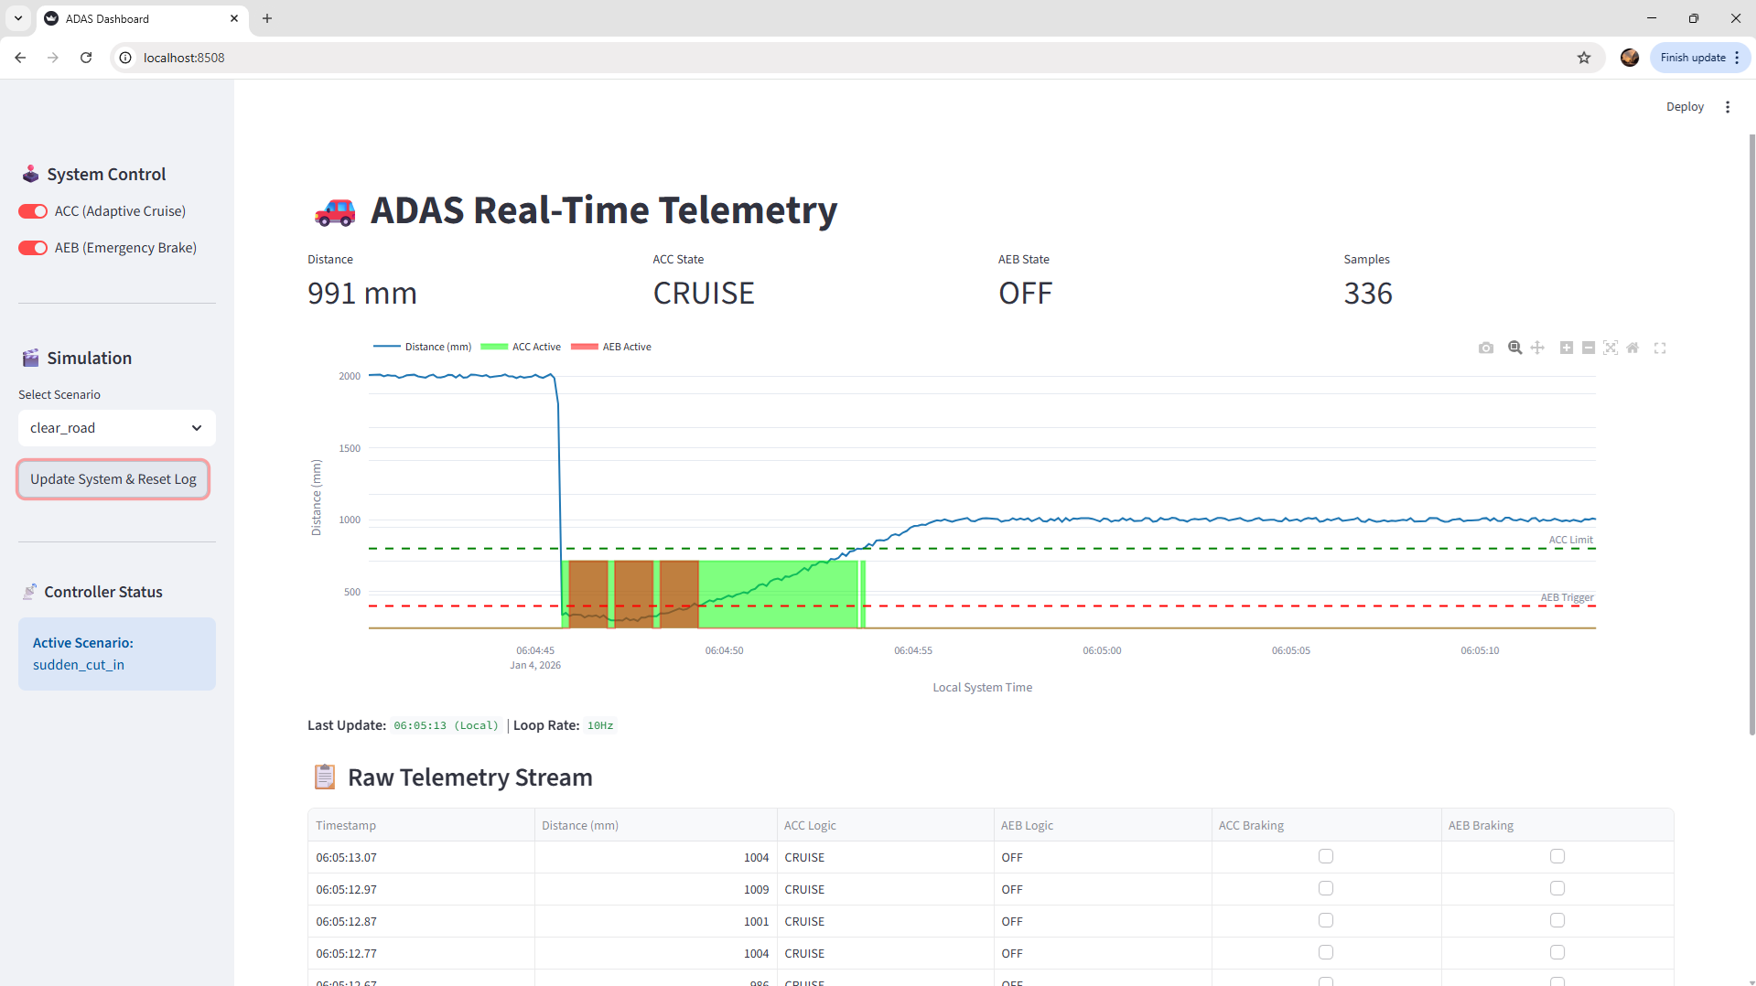The image size is (1756, 986).
Task: Autoscale the telemetry chart axes
Action: 1611,348
